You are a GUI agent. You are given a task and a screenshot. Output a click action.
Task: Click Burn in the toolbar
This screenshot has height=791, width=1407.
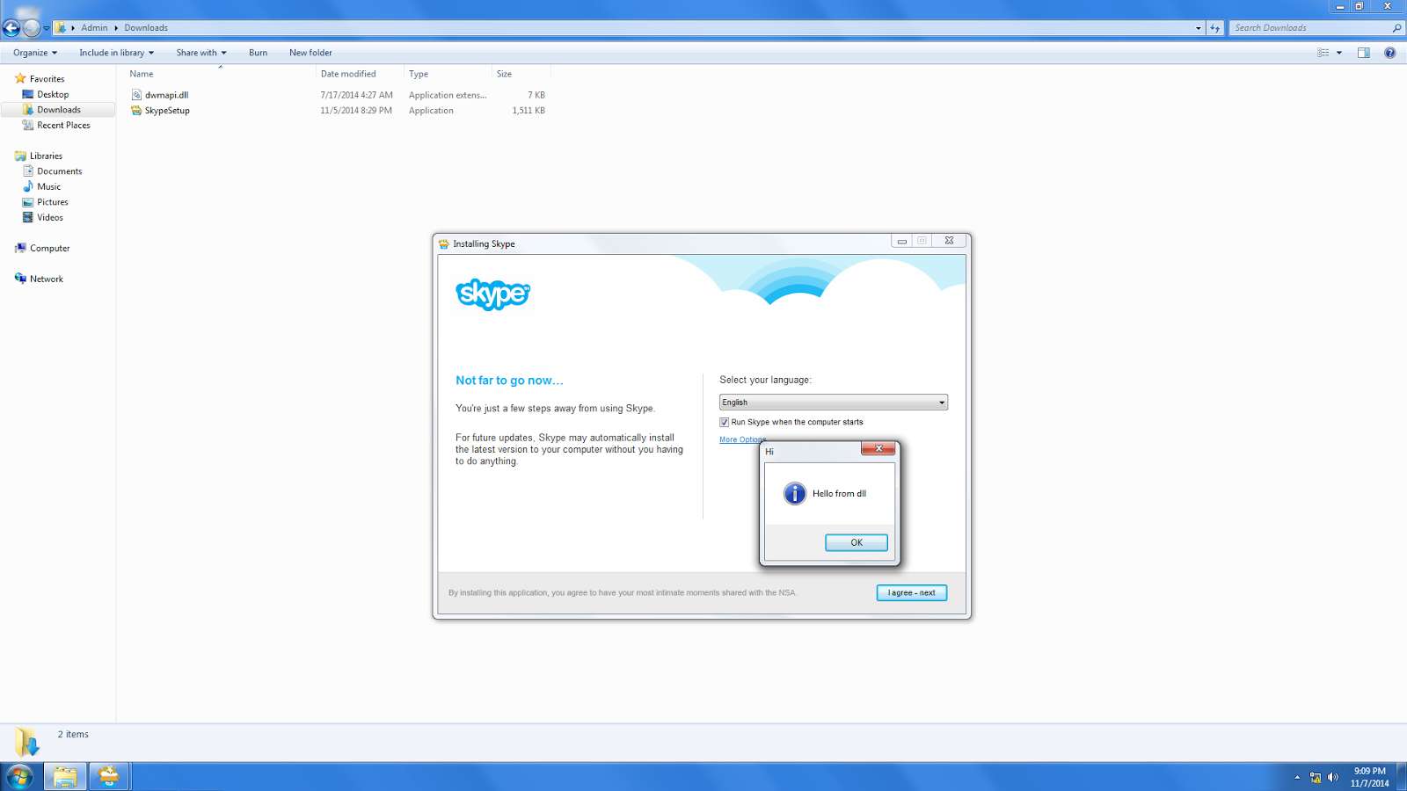258,53
